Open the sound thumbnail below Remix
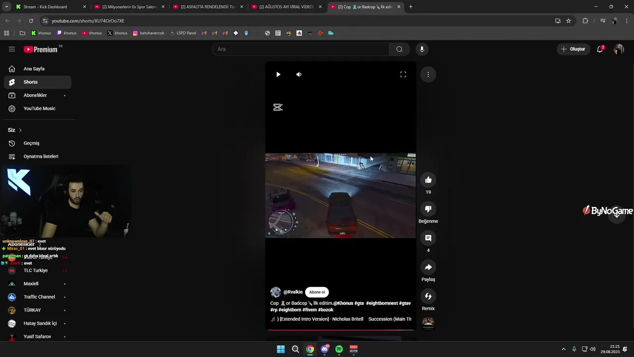This screenshot has height=357, width=634. point(428,324)
